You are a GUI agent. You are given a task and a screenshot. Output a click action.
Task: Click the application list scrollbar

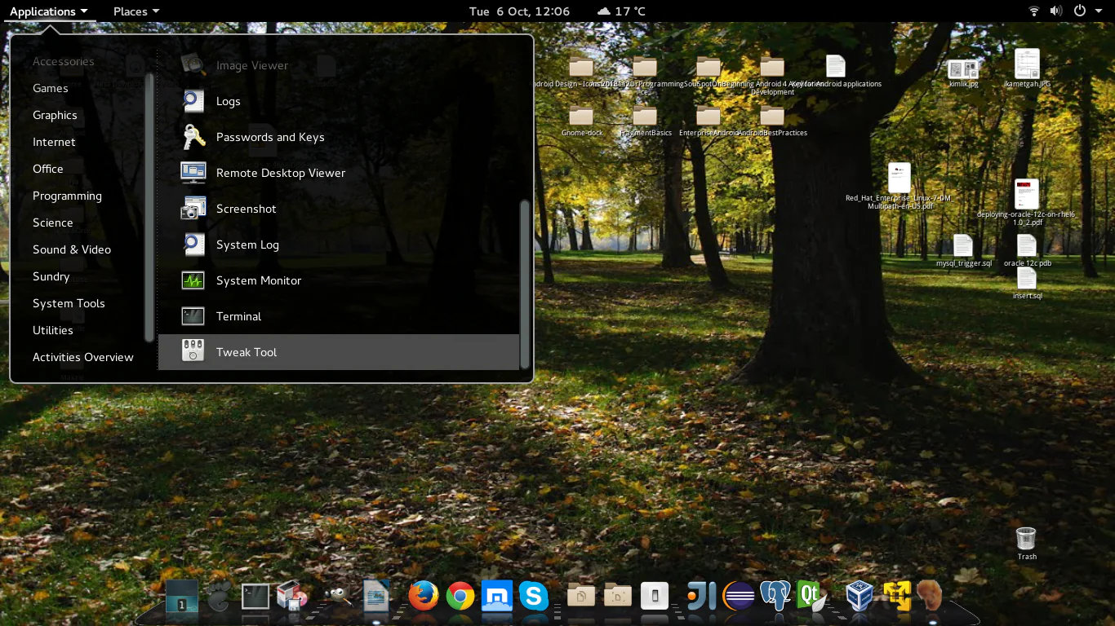[x=525, y=284]
